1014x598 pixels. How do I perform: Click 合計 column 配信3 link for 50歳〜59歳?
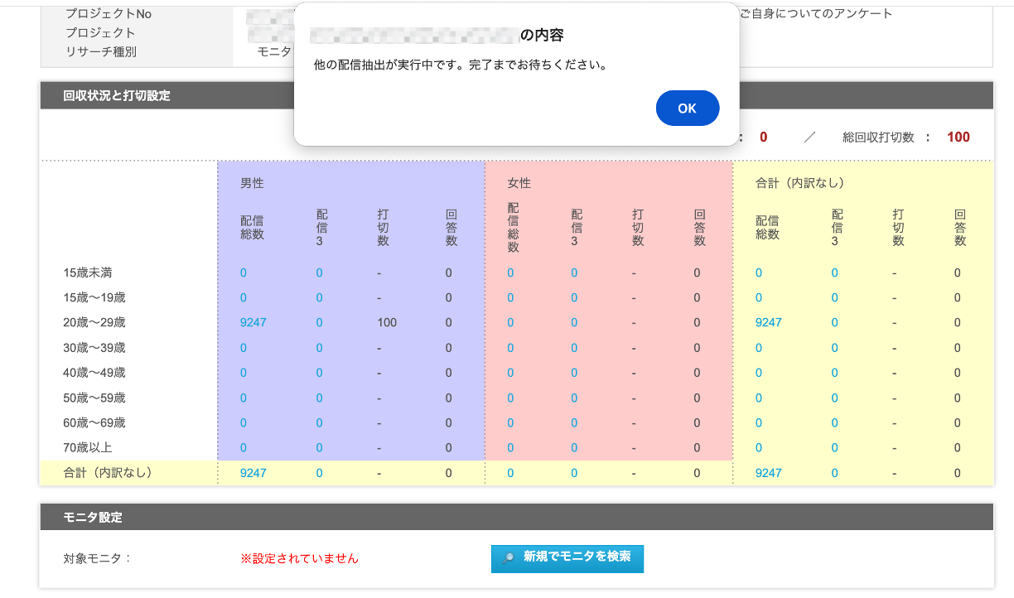pyautogui.click(x=834, y=398)
